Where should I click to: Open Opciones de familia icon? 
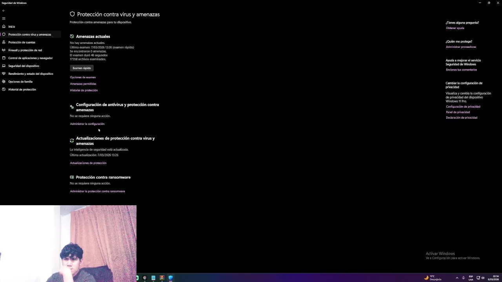click(4, 81)
